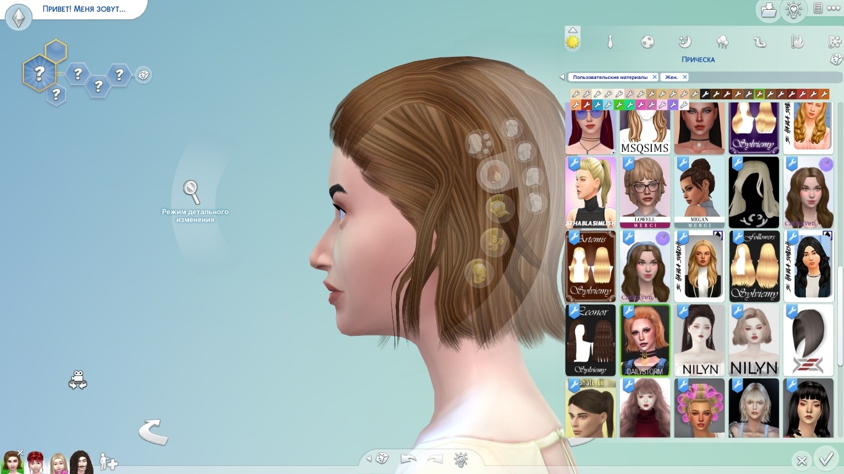844x474 pixels.
Task: Remove the Жен. filter tag
Action: 685,77
